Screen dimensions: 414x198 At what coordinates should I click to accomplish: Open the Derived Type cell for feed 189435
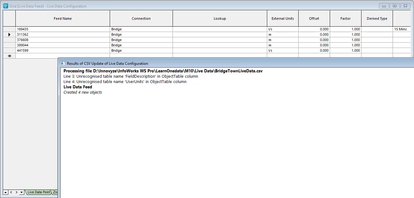[377, 29]
